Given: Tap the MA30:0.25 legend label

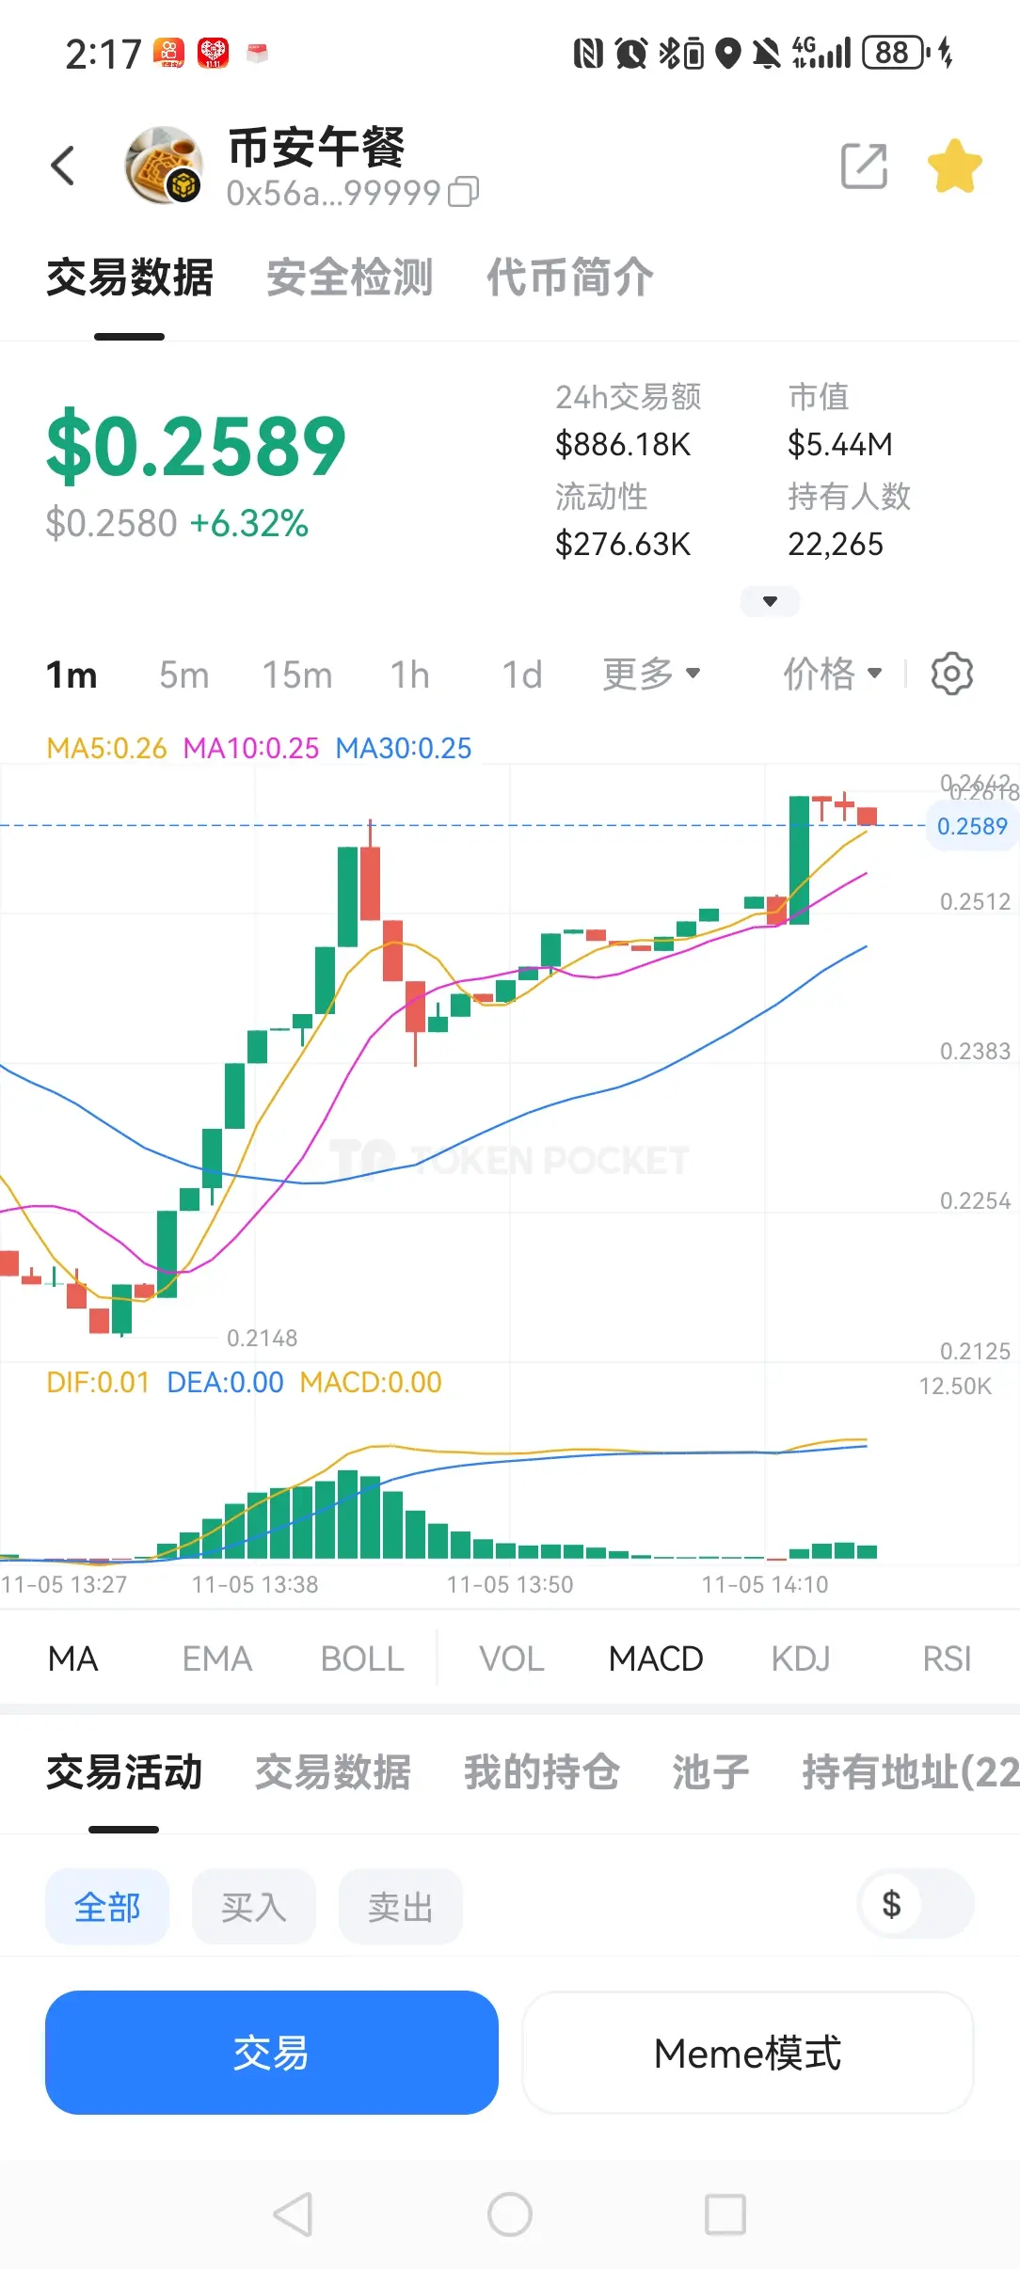Looking at the screenshot, I should [404, 748].
